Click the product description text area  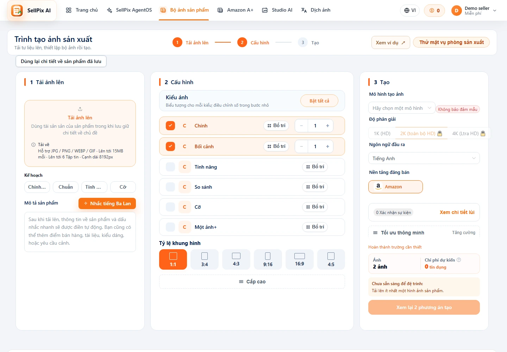click(x=80, y=232)
